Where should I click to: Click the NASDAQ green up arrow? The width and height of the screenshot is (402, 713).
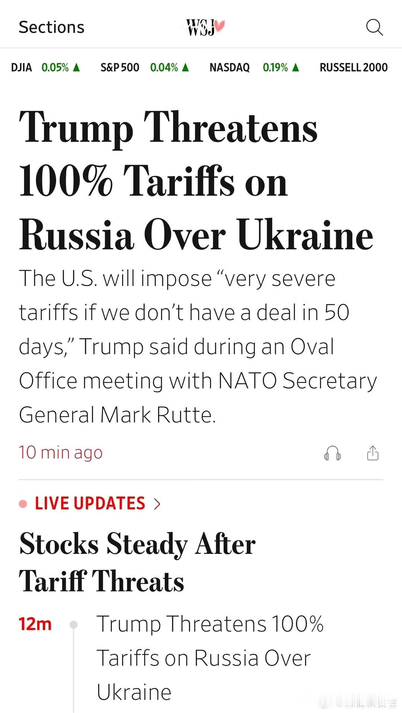pyautogui.click(x=296, y=67)
